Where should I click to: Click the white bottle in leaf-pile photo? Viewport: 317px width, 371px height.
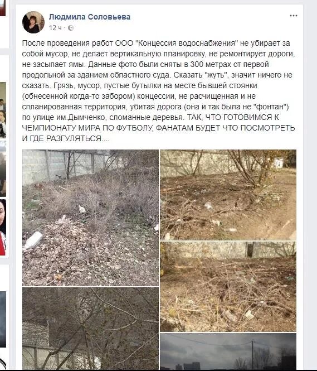click(x=33, y=240)
